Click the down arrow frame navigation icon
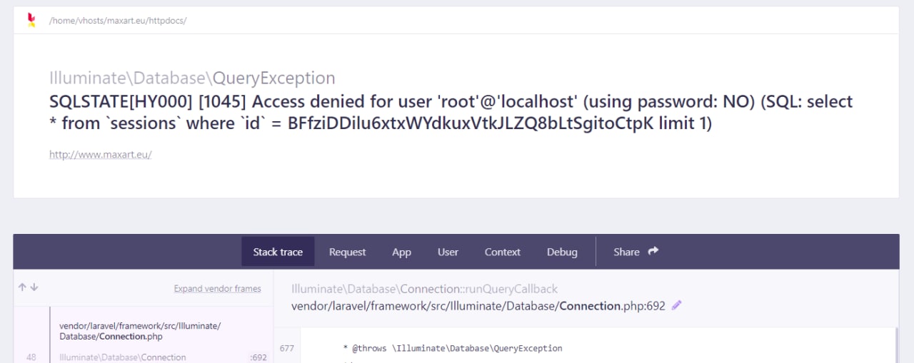 pyautogui.click(x=34, y=287)
